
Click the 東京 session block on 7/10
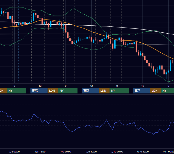pos(142,91)
